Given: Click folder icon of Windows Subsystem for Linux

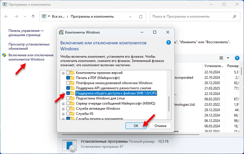Looking at the screenshot, I should pos(72,98).
